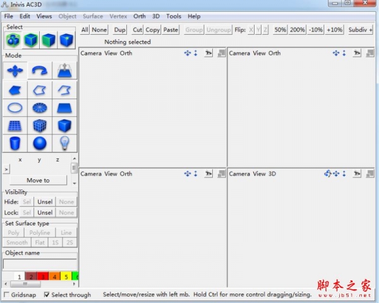Image resolution: width=379 pixels, height=303 pixels.
Task: Pick palette color 2 dark red
Action: point(31,276)
